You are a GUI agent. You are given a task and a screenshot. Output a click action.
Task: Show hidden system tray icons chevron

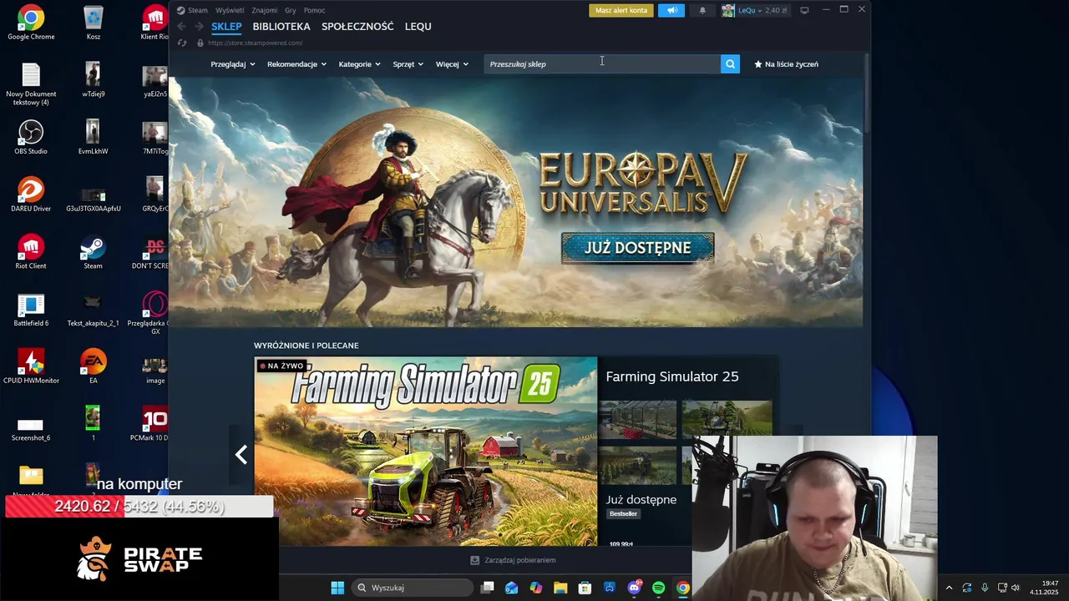[949, 588]
